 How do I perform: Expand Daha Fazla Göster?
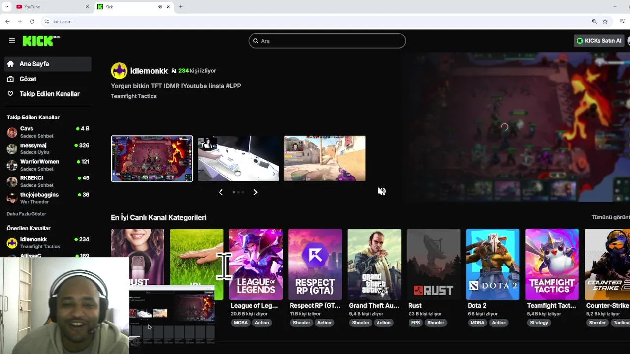click(27, 214)
